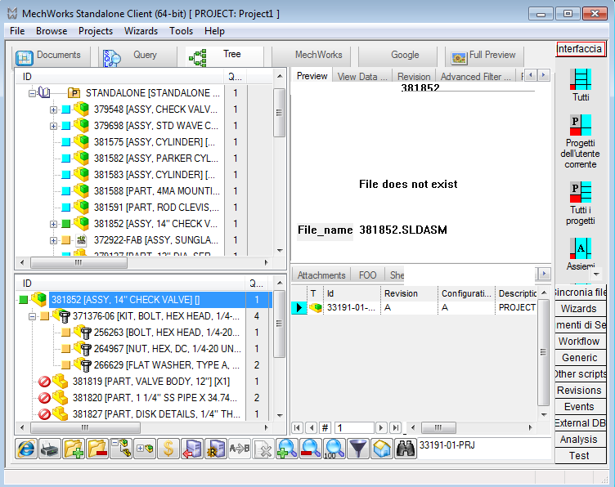The width and height of the screenshot is (615, 487).
Task: Open the Documents view button
Action: click(x=51, y=56)
